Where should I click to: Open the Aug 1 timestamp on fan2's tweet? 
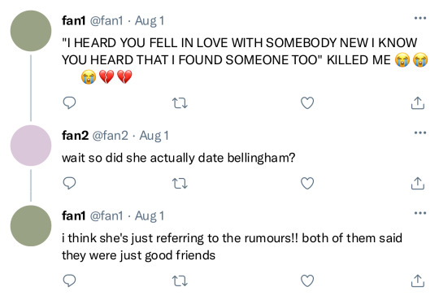tap(154, 136)
